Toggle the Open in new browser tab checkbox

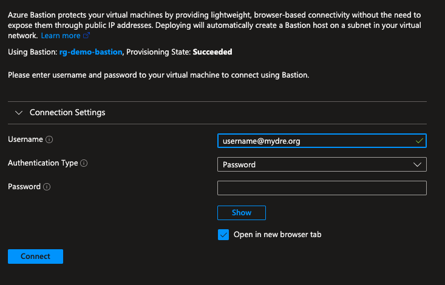pos(223,235)
